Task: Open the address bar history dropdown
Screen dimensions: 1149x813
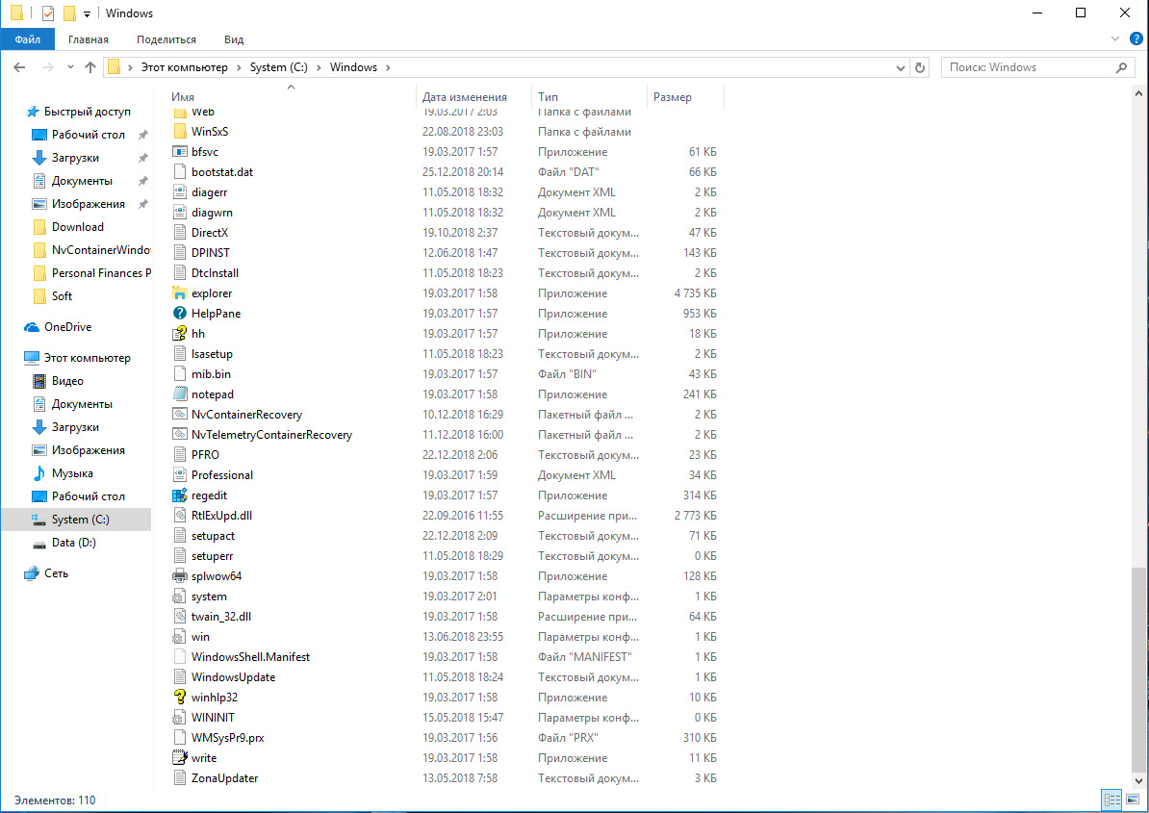Action: click(901, 67)
